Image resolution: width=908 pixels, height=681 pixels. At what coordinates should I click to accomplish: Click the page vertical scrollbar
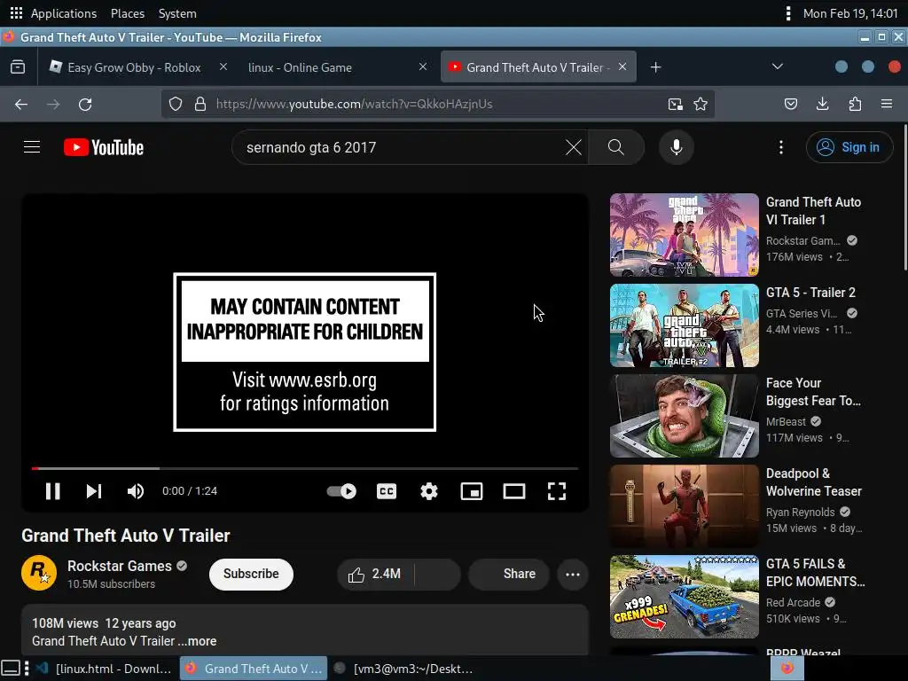(x=905, y=197)
